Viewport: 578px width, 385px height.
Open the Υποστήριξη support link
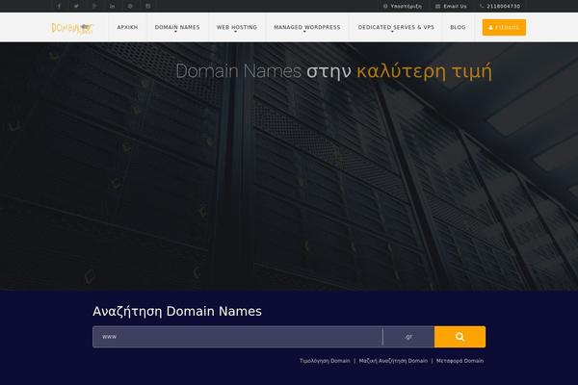(x=403, y=7)
